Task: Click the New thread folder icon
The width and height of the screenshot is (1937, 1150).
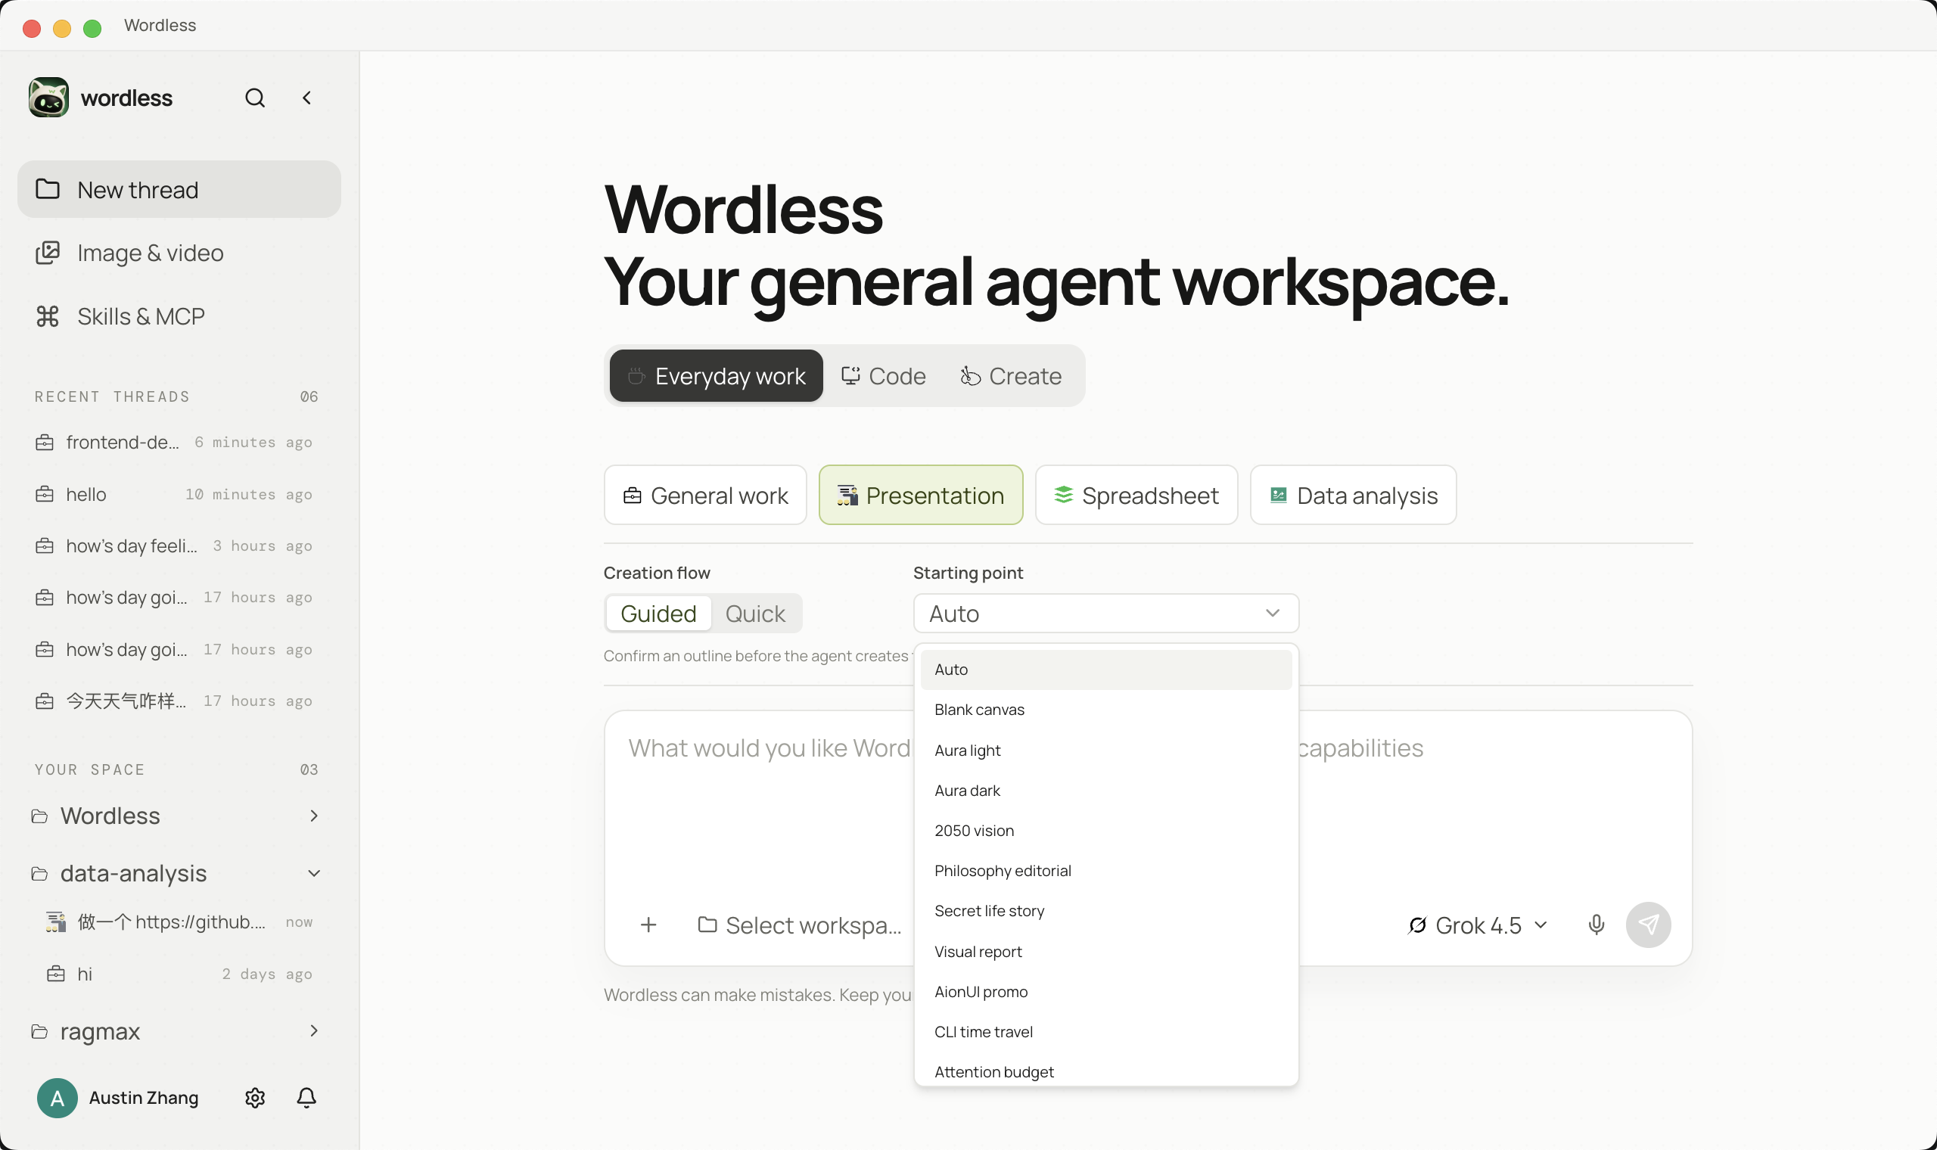Action: (x=48, y=189)
